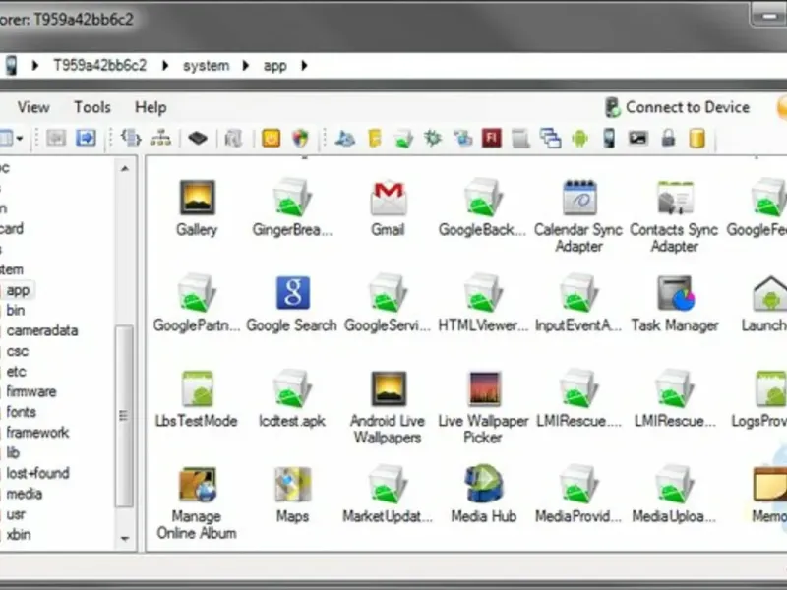Click the security shield toolbar icon

pyautogui.click(x=301, y=138)
